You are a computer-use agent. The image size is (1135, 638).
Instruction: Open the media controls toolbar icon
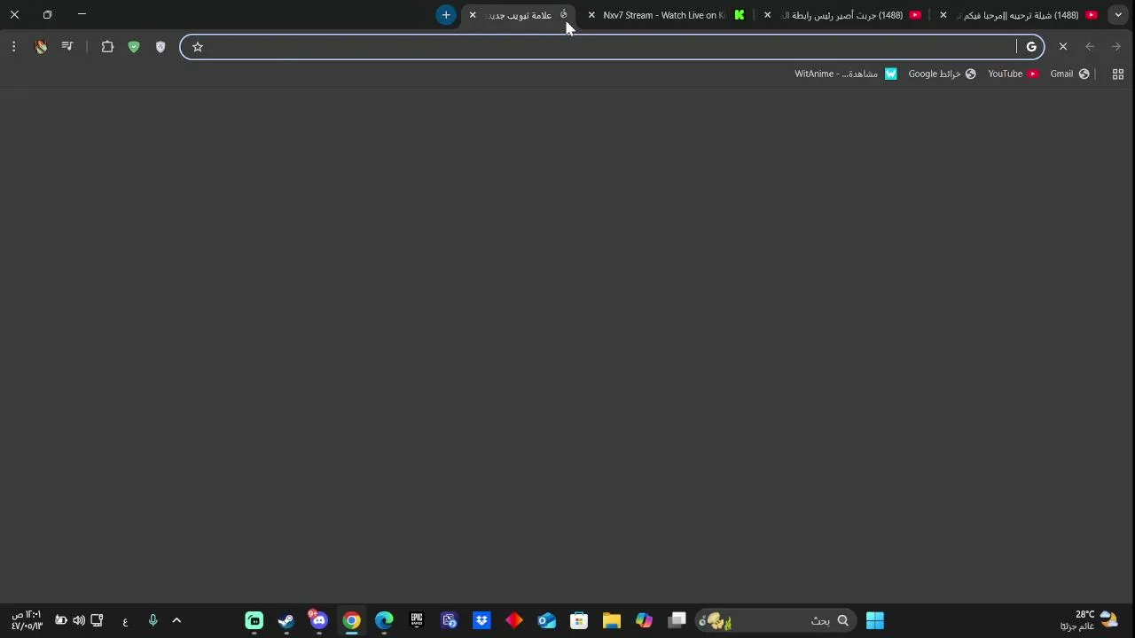pos(67,47)
